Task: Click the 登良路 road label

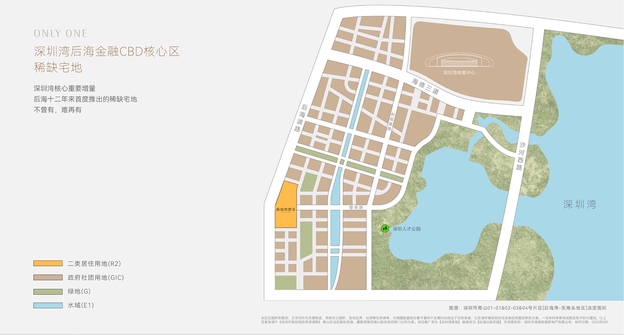Action: 356,207
